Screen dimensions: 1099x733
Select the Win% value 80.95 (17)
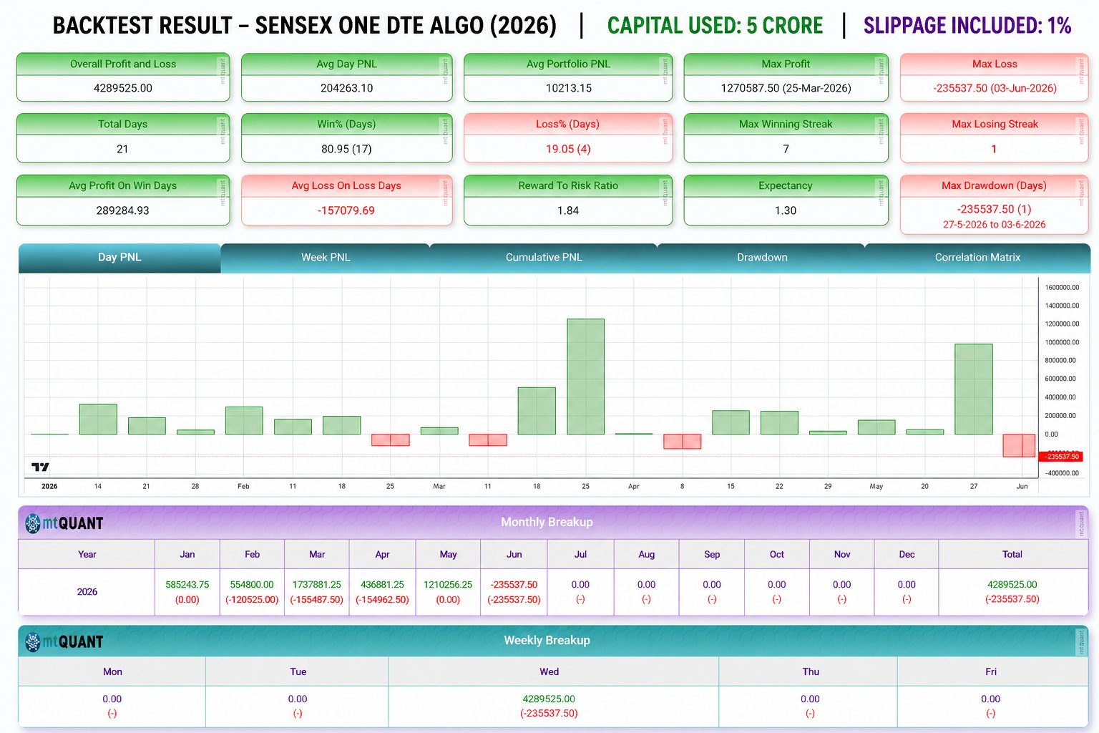click(x=346, y=149)
